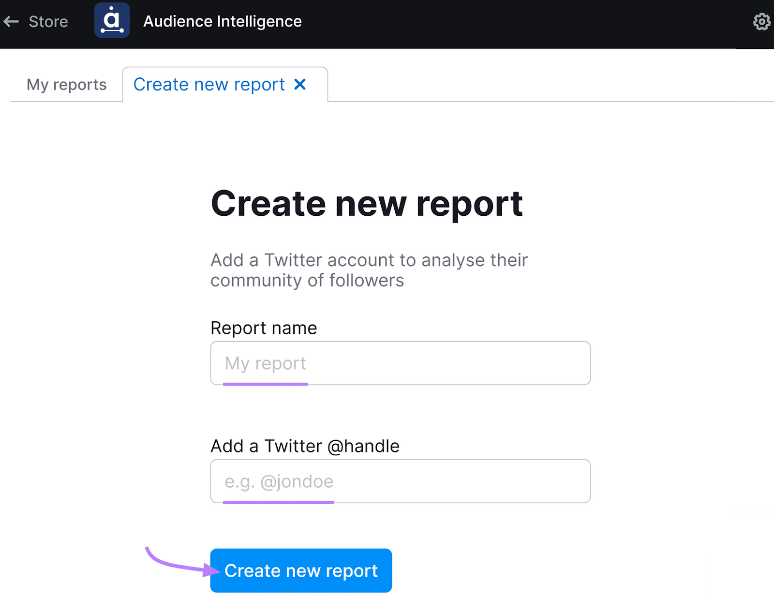
Task: Switch to the My reports tab
Action: [x=66, y=84]
